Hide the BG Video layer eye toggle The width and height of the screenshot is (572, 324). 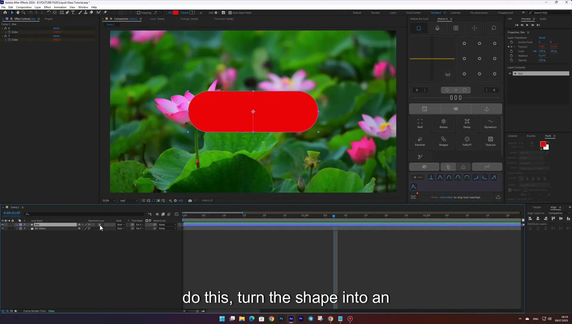click(x=3, y=228)
